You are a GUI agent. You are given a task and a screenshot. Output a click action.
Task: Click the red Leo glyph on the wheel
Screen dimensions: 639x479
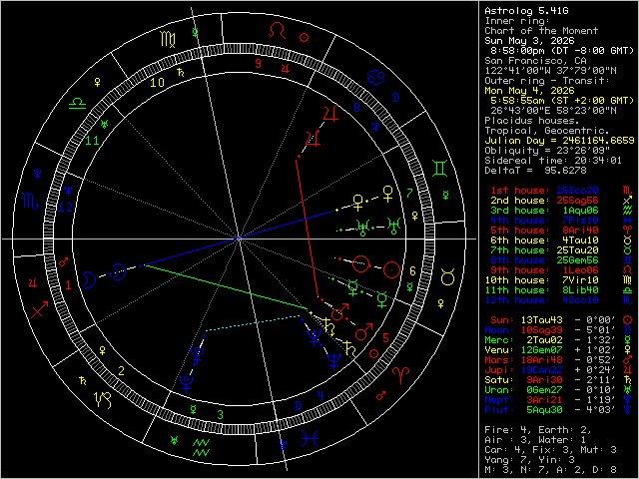278,30
